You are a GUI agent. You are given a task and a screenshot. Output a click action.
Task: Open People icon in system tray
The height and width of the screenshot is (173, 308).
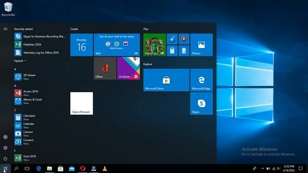[255, 169]
